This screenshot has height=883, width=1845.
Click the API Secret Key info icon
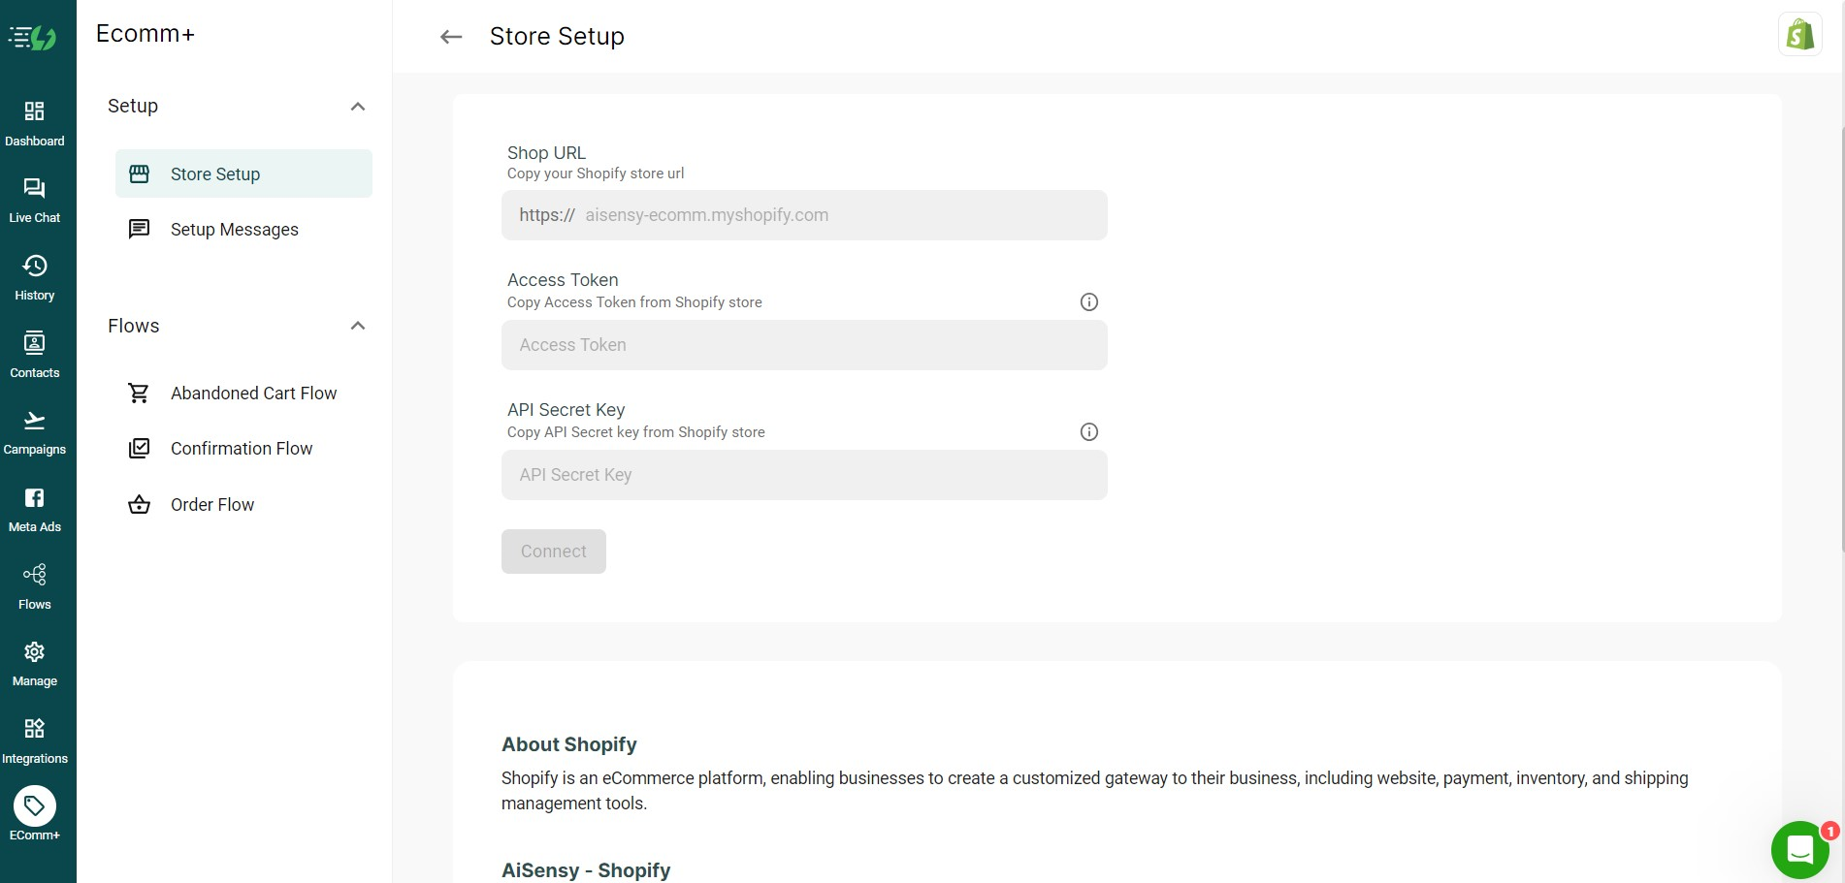[1089, 432]
